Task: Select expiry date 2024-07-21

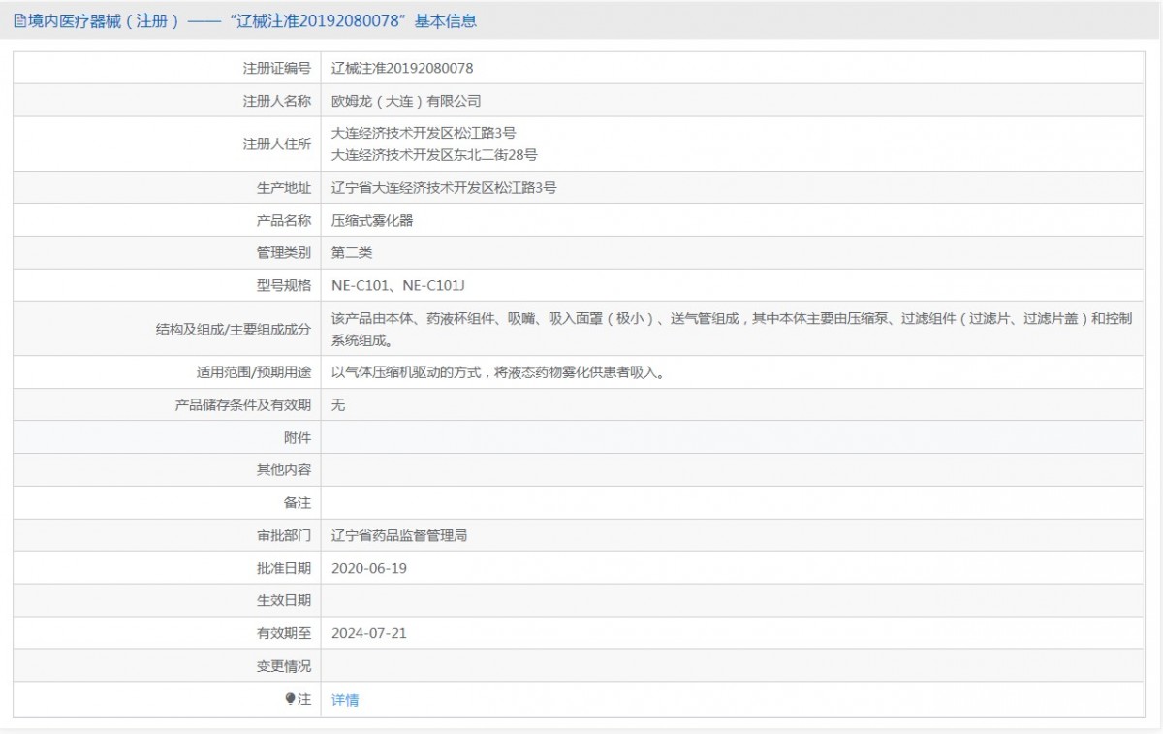Action: click(x=369, y=633)
